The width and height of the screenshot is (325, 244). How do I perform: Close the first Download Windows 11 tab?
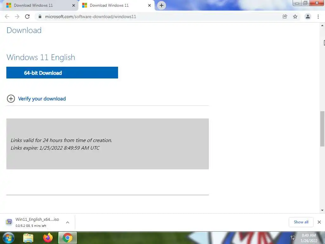click(x=74, y=5)
